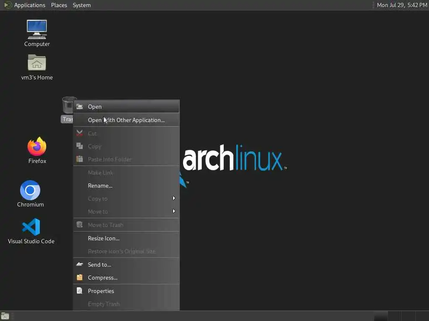429x321 pixels.
Task: Open the Places menu in top panel
Action: 59,5
